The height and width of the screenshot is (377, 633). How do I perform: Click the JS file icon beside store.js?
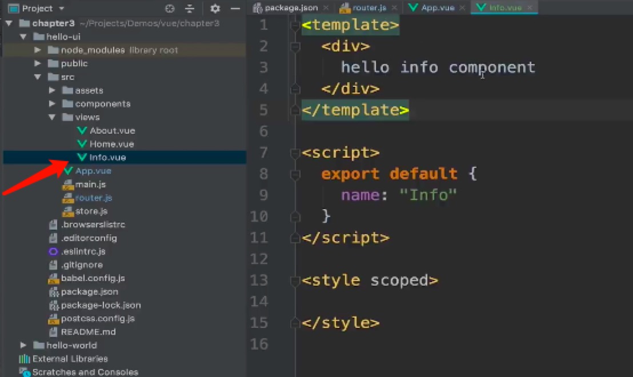[x=68, y=211]
